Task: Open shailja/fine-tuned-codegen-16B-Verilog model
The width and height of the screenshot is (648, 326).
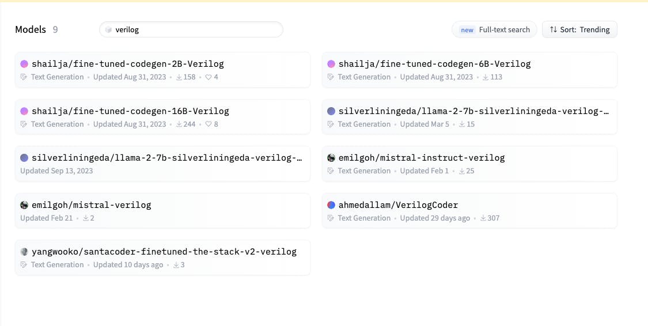Action: point(130,111)
